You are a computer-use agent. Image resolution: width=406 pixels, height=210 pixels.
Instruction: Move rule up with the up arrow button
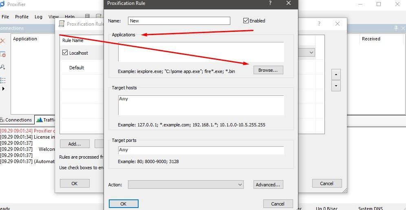tap(336, 75)
